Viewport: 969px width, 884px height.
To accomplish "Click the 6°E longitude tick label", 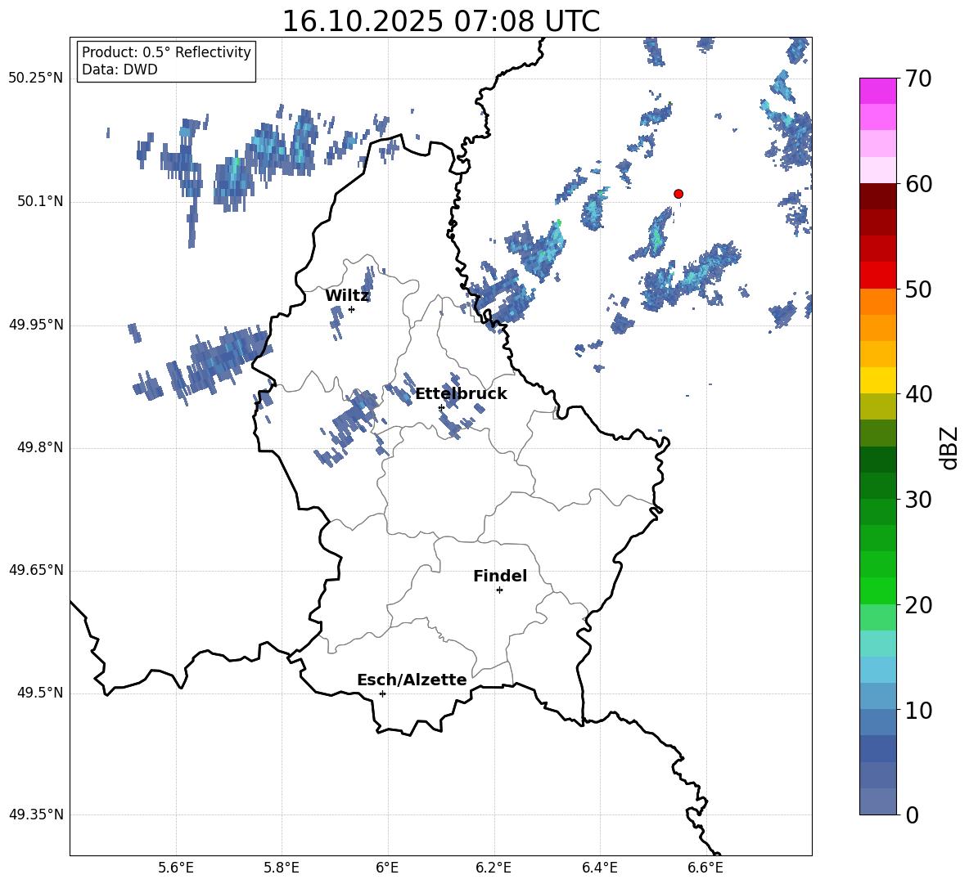I will pos(387,868).
